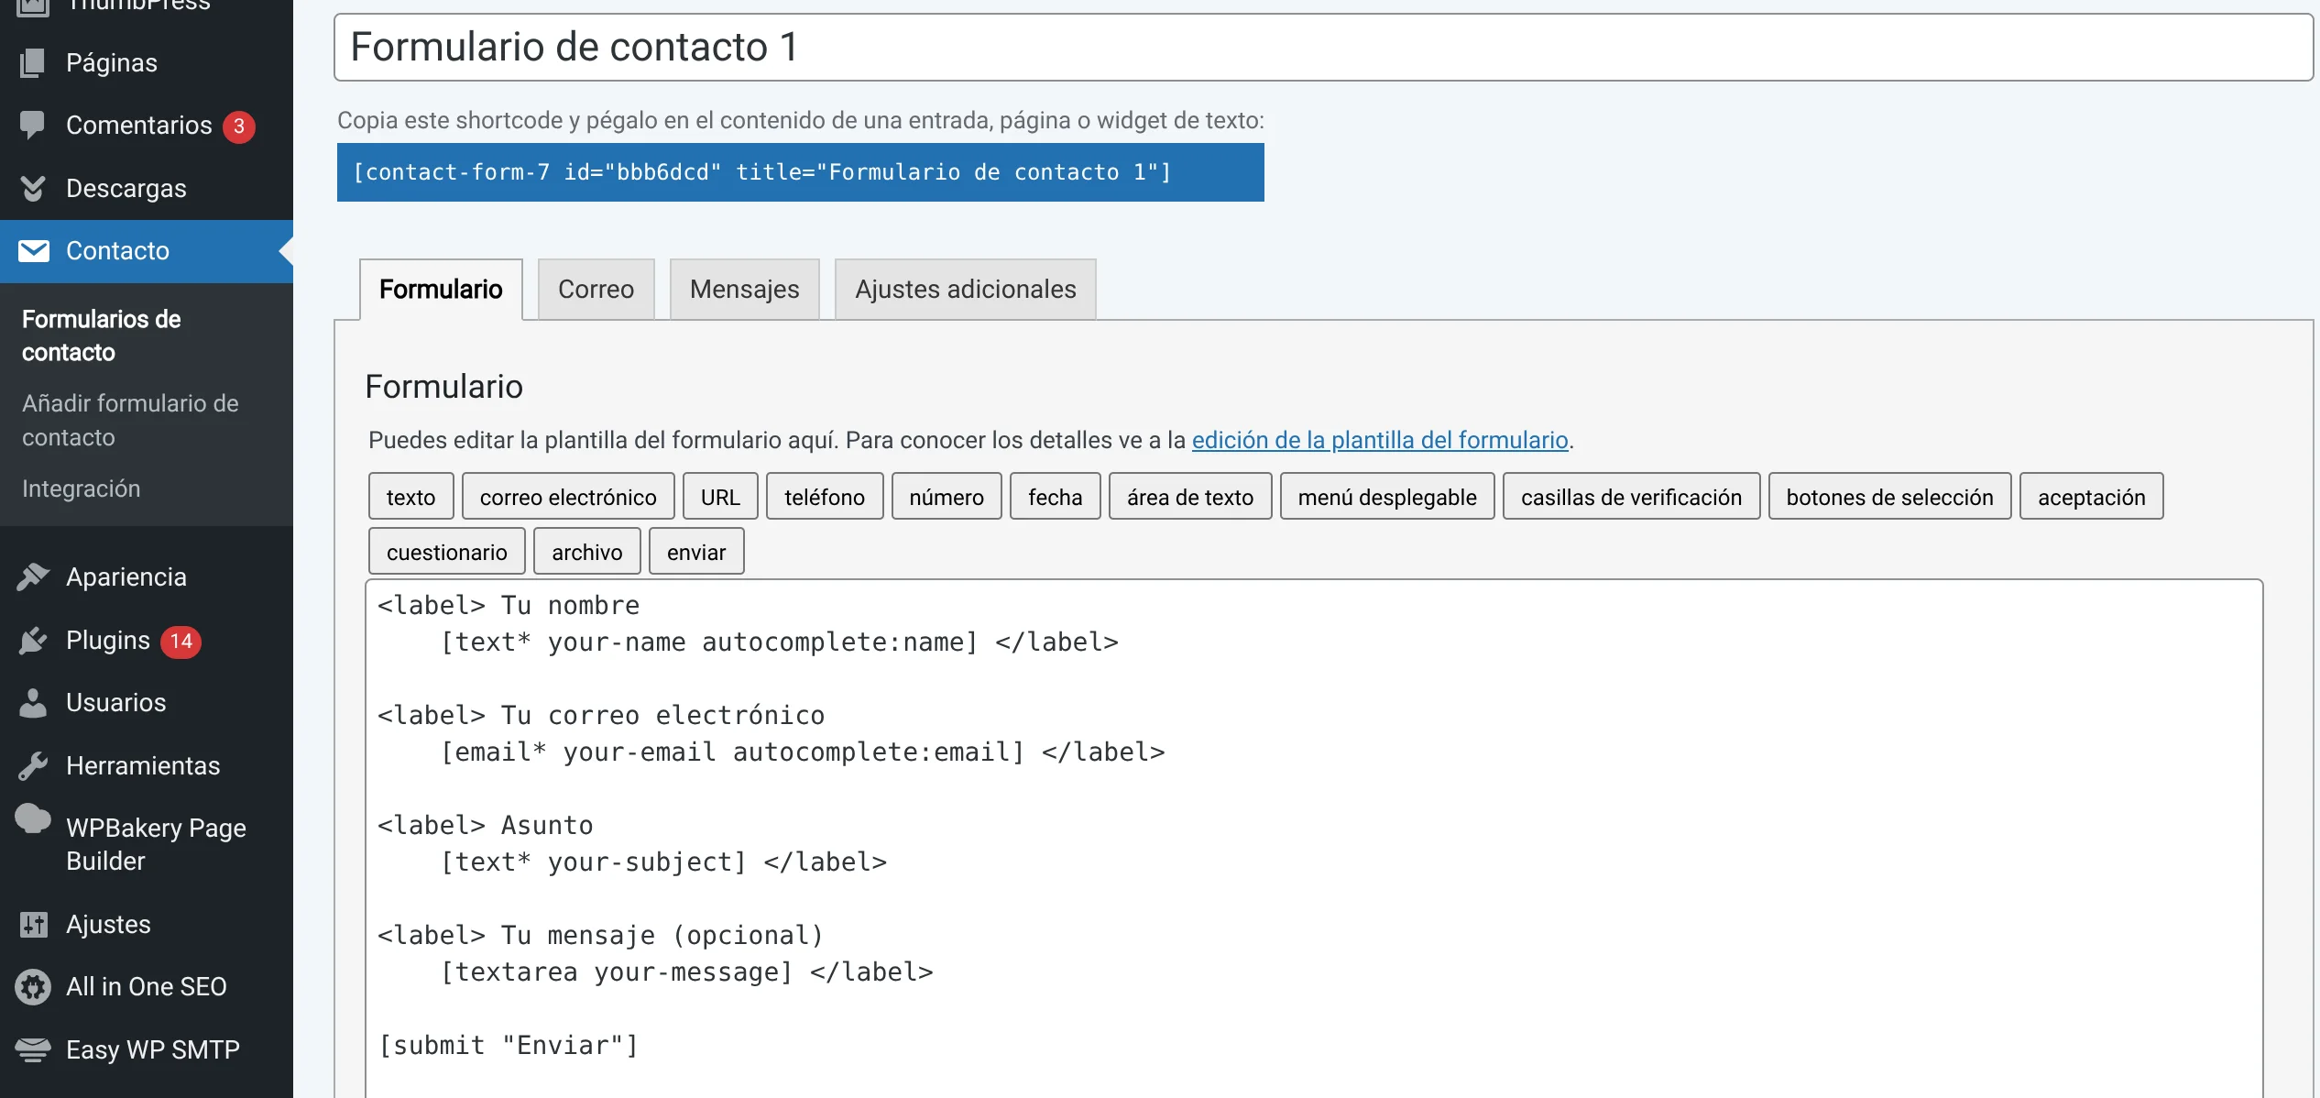
Task: Insert a menú desplegable tag
Action: 1386,497
